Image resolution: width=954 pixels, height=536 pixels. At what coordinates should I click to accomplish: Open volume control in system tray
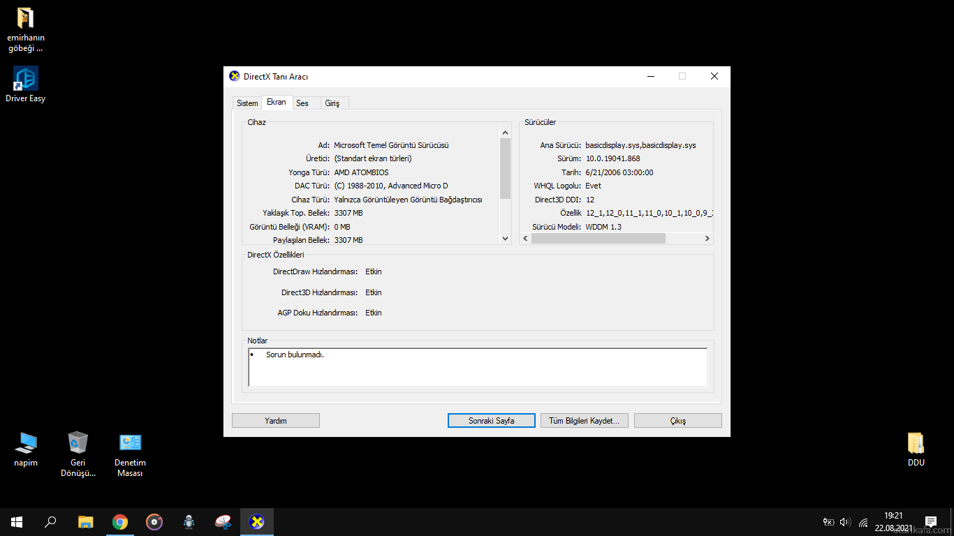point(846,522)
